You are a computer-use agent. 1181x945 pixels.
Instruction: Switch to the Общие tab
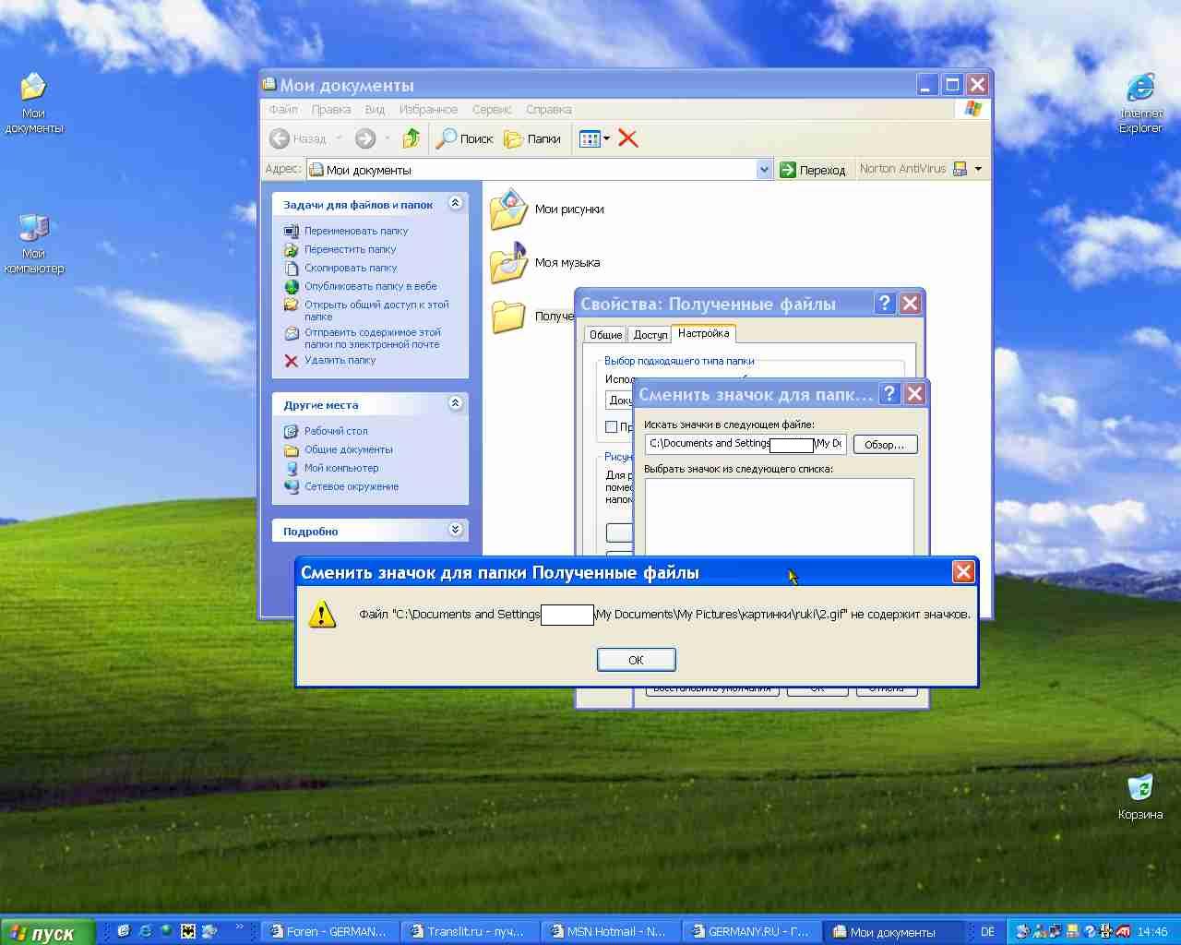[x=605, y=335]
